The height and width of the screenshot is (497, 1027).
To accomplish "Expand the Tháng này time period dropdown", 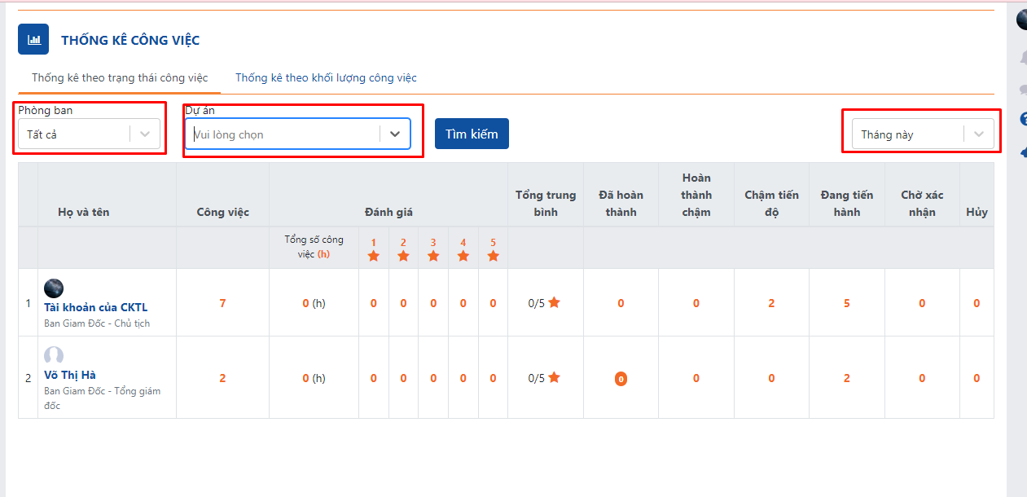I will pyautogui.click(x=979, y=134).
